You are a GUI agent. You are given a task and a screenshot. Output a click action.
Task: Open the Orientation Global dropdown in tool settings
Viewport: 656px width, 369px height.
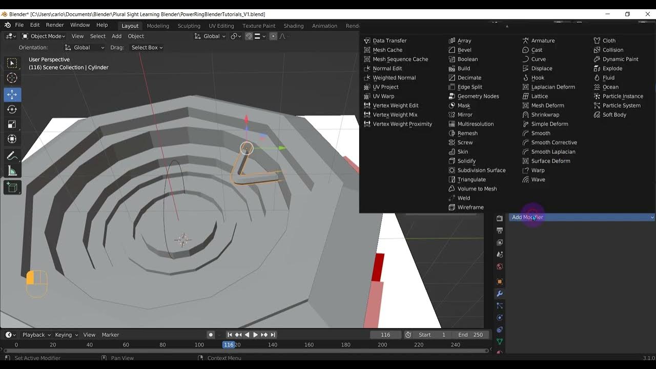tap(85, 48)
